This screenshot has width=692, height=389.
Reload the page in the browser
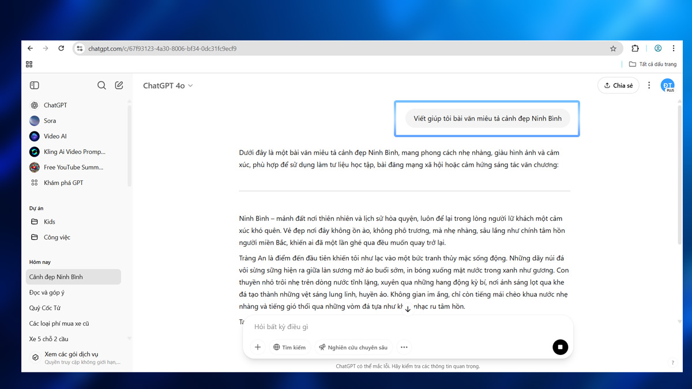coord(61,49)
